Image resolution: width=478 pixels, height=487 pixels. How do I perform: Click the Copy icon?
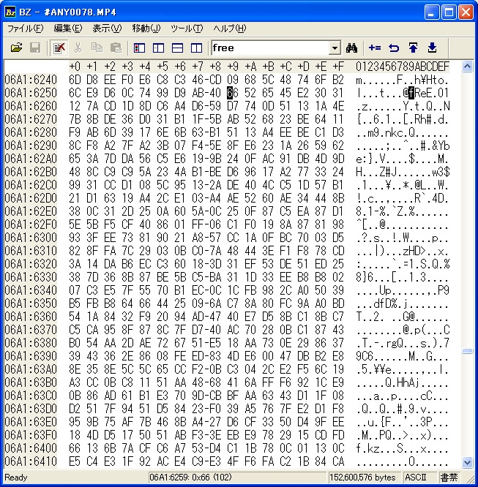(x=97, y=48)
